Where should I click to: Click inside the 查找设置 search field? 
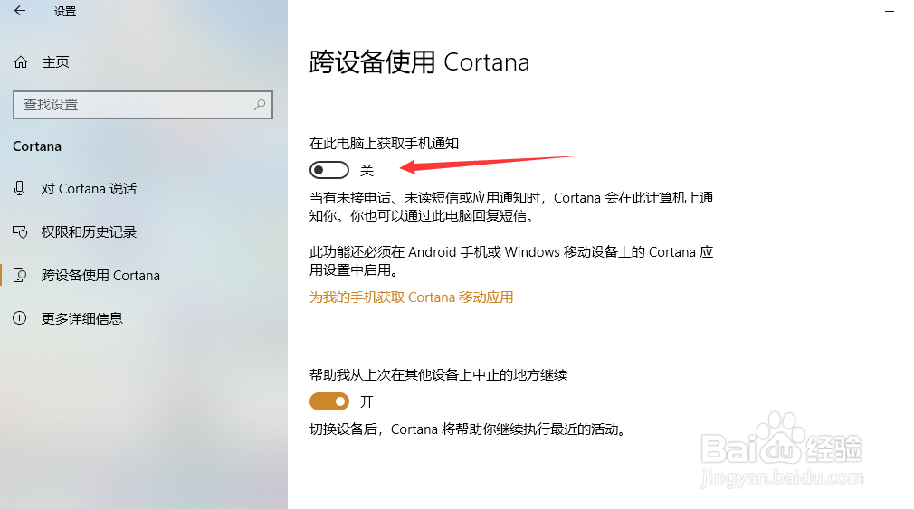coord(143,105)
